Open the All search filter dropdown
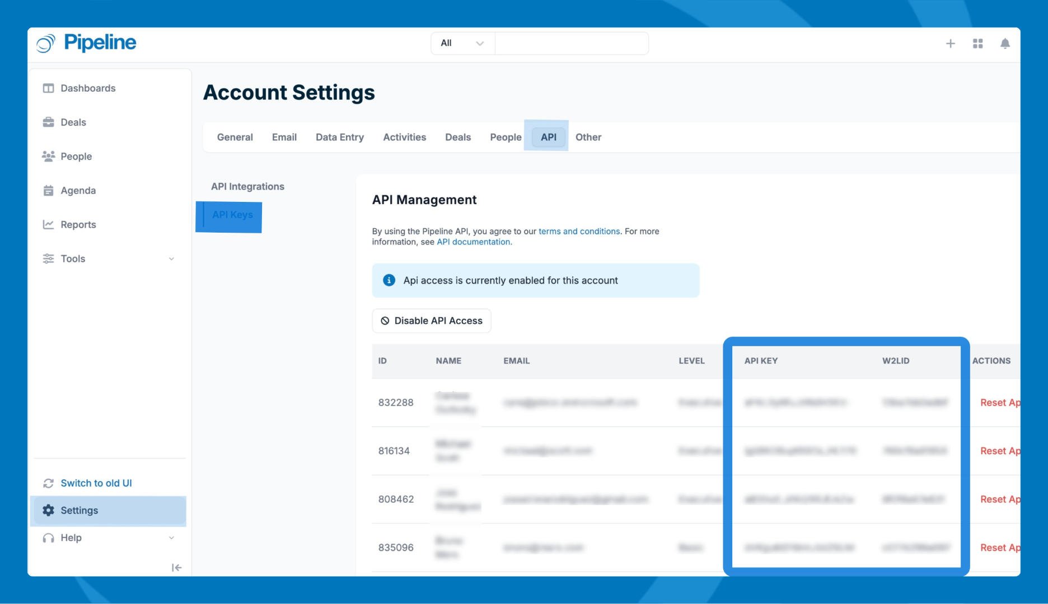The image size is (1048, 604). point(462,43)
